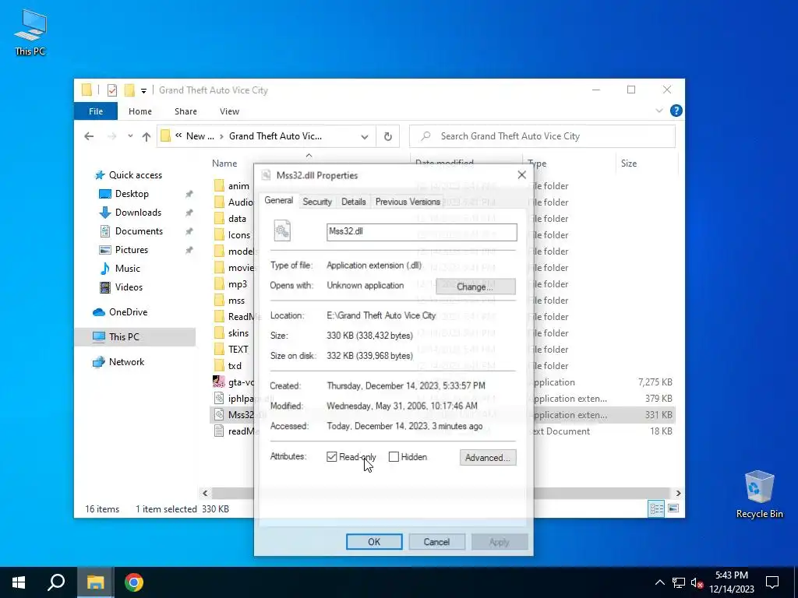The width and height of the screenshot is (798, 598).
Task: Click Cancel in Properties dialog
Action: 436,542
